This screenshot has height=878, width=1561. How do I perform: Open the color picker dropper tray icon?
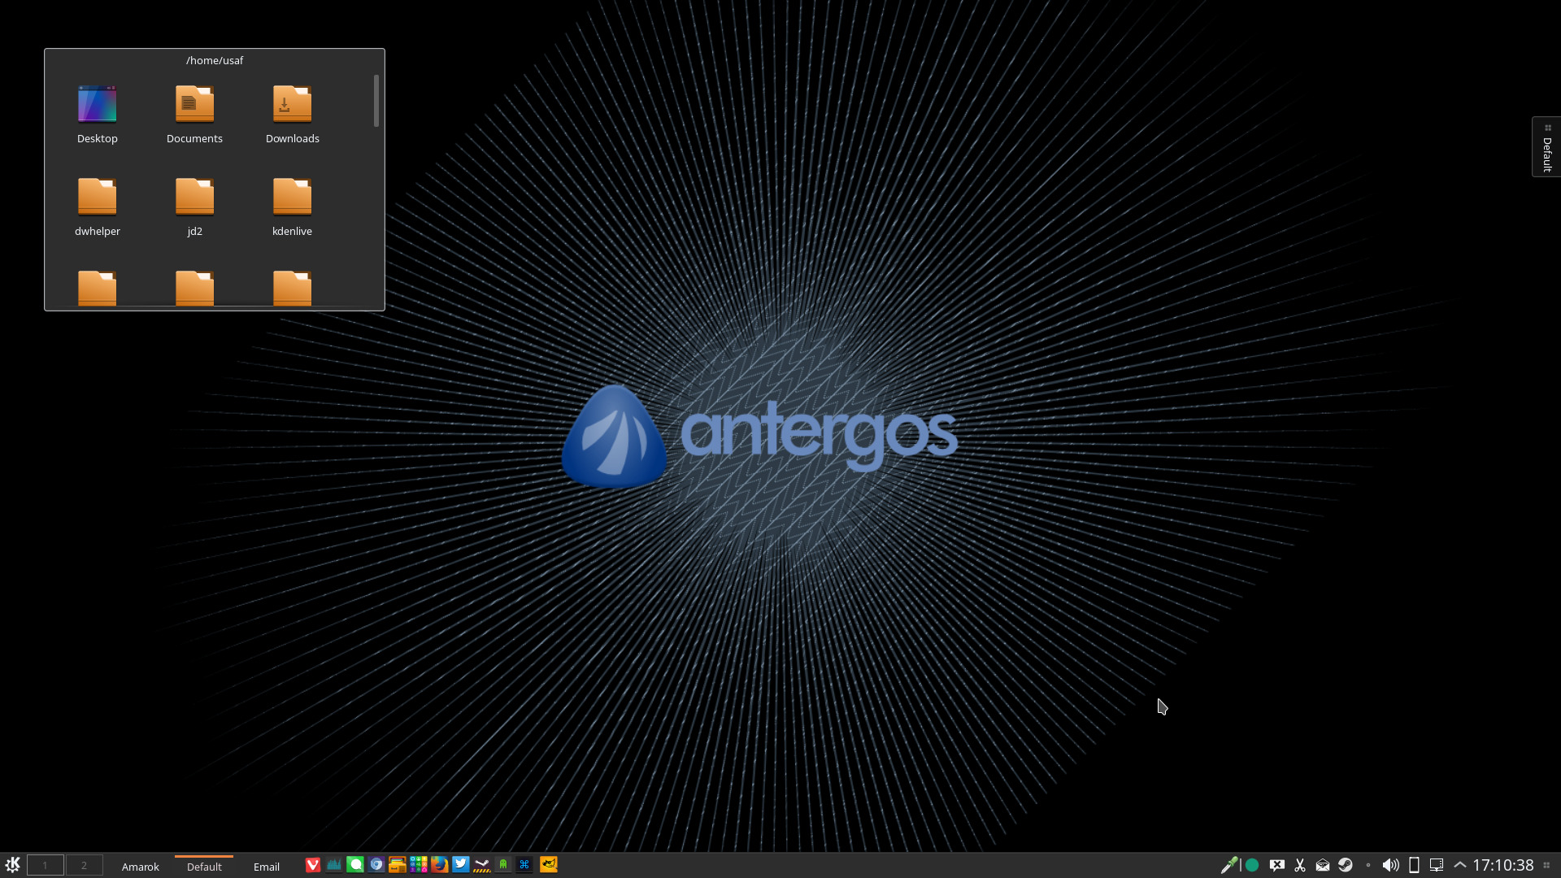click(1229, 865)
